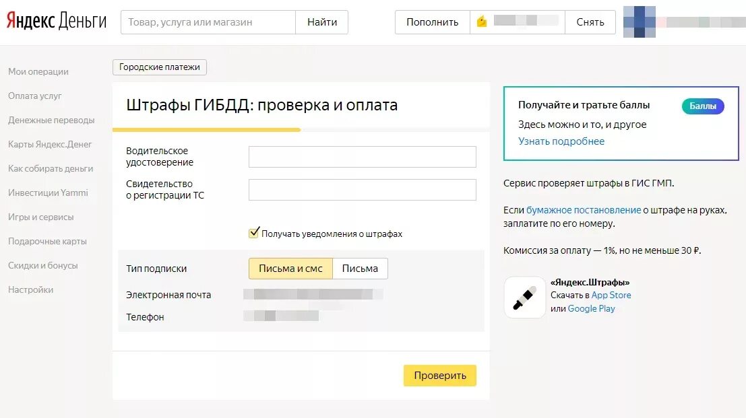746x418 pixels.
Task: Open the Google Play link
Action: [592, 309]
